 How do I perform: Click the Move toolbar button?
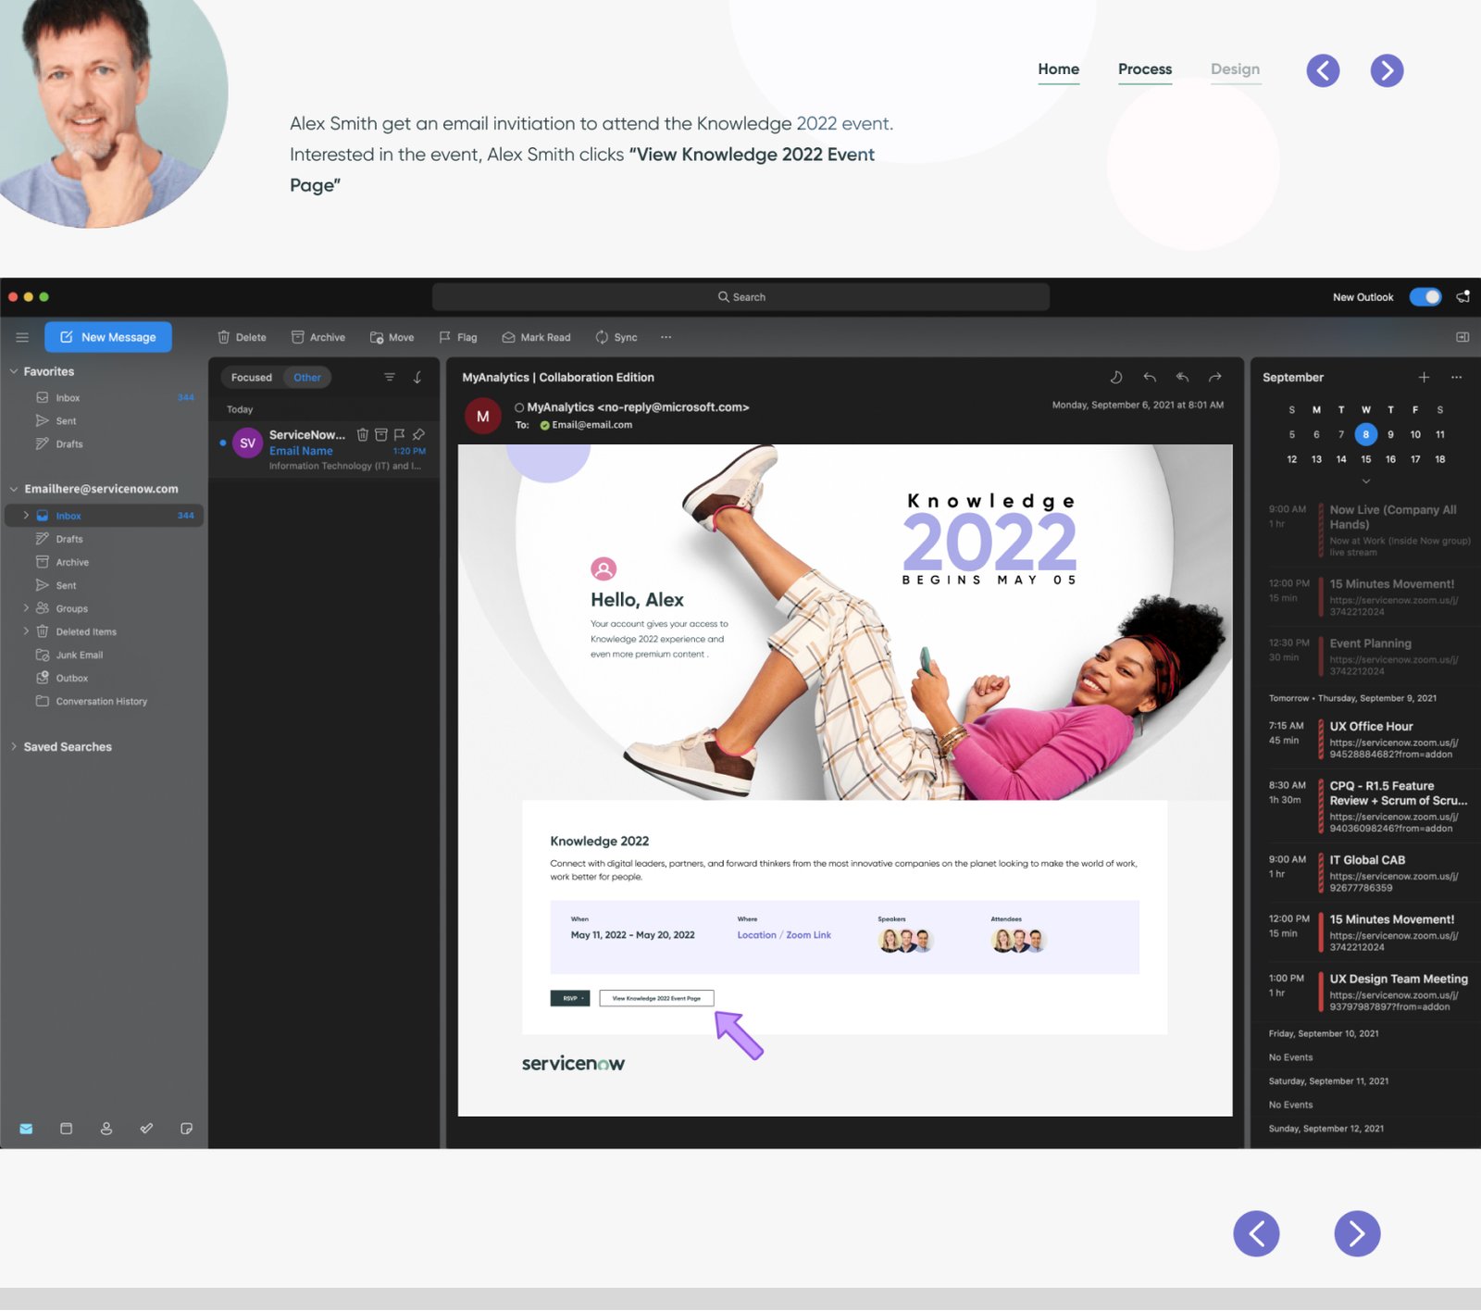pyautogui.click(x=392, y=337)
